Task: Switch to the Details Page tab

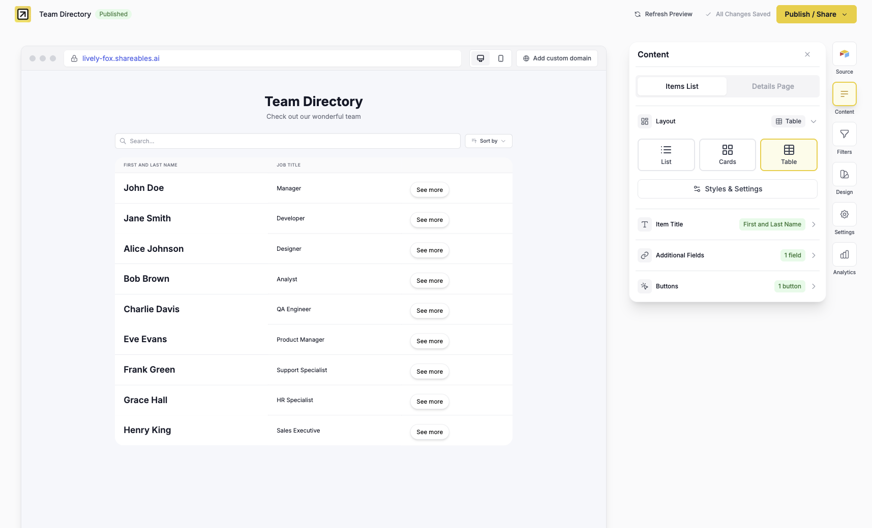Action: coord(772,86)
